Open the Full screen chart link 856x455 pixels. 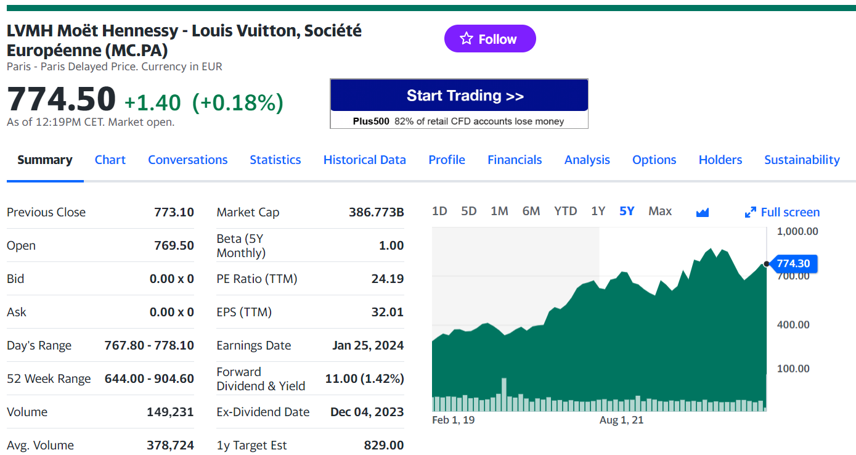coord(782,212)
